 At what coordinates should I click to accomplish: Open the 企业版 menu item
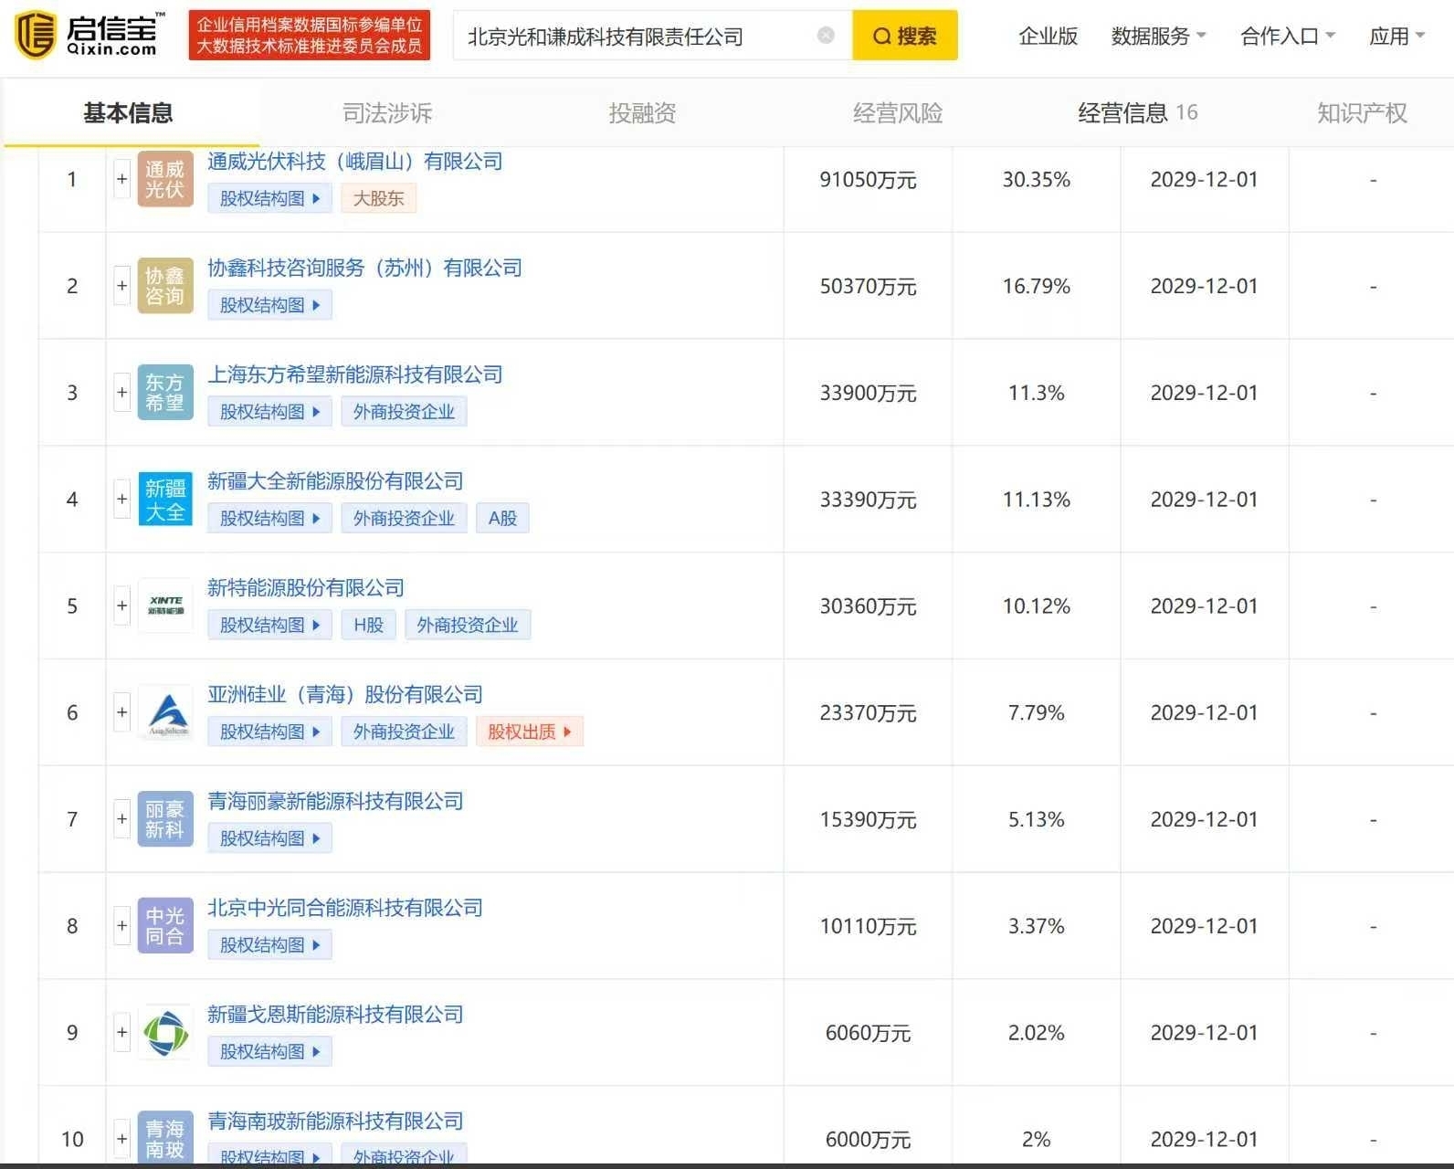[x=1048, y=37]
